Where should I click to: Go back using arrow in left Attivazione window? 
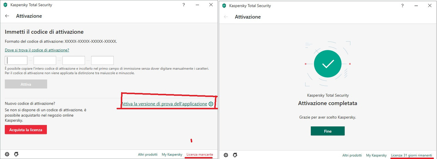pos(7,16)
